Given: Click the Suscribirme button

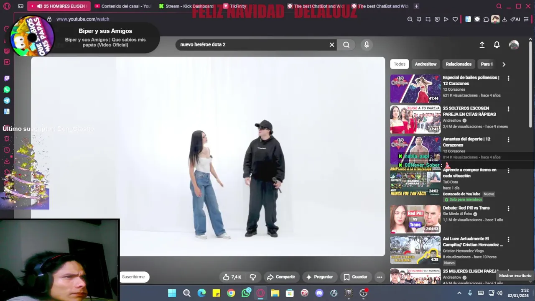Looking at the screenshot, I should [133, 277].
